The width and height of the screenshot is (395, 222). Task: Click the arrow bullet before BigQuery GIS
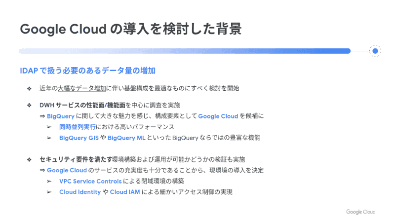pyautogui.click(x=49, y=138)
